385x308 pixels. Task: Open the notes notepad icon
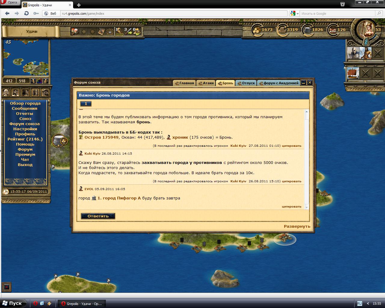[x=101, y=32]
